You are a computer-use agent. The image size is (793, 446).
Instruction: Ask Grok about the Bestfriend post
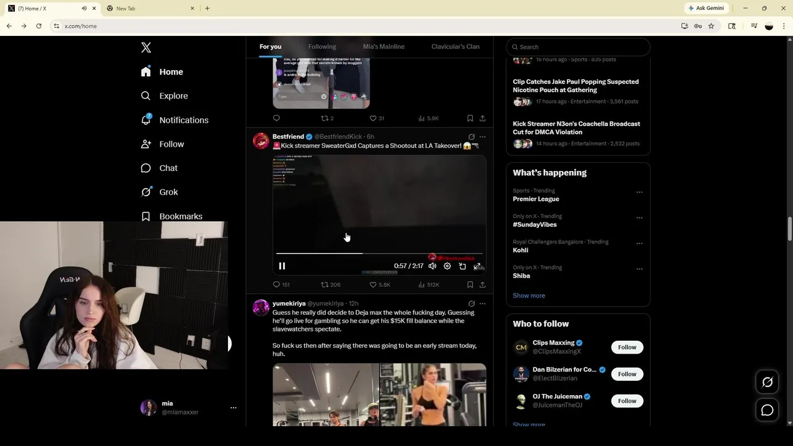point(471,137)
